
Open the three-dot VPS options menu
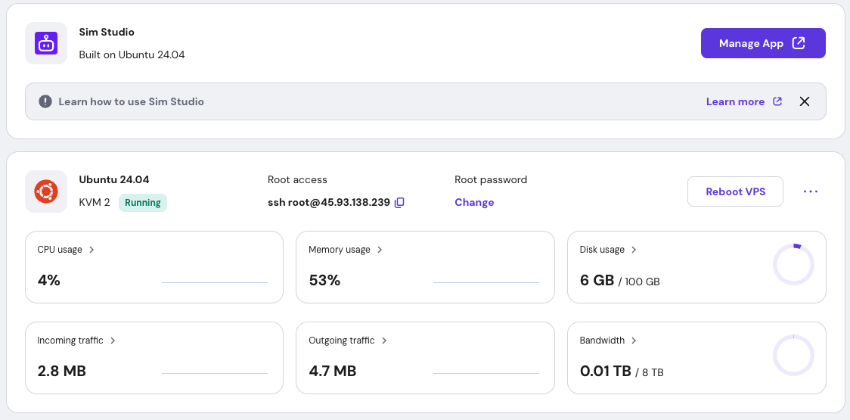tap(811, 191)
